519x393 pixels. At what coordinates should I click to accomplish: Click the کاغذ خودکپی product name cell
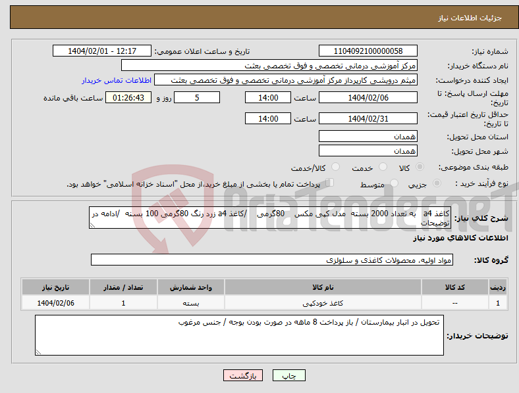point(323,303)
